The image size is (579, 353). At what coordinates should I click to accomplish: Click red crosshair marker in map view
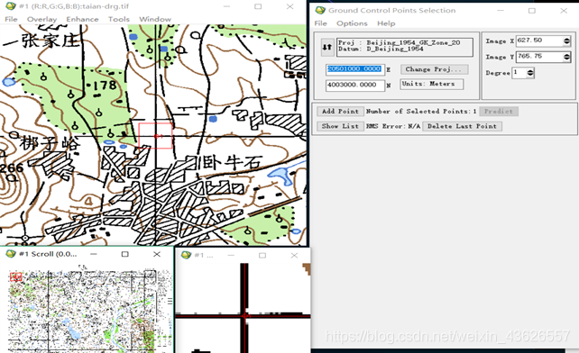tap(156, 136)
